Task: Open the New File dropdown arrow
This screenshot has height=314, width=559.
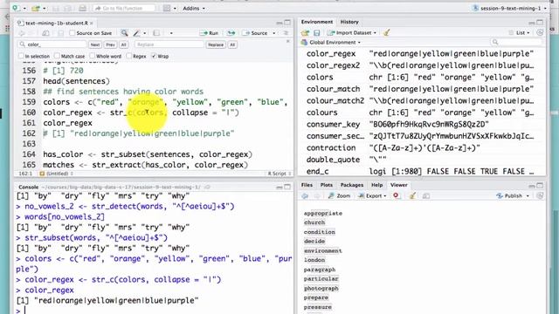Action: coord(24,8)
